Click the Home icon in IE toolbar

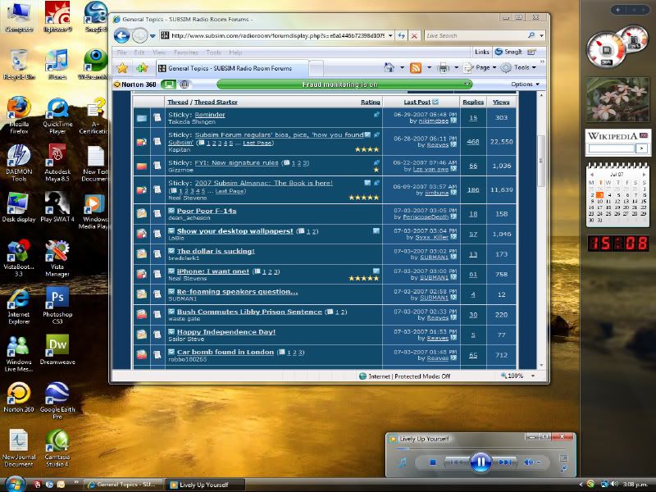(x=389, y=67)
